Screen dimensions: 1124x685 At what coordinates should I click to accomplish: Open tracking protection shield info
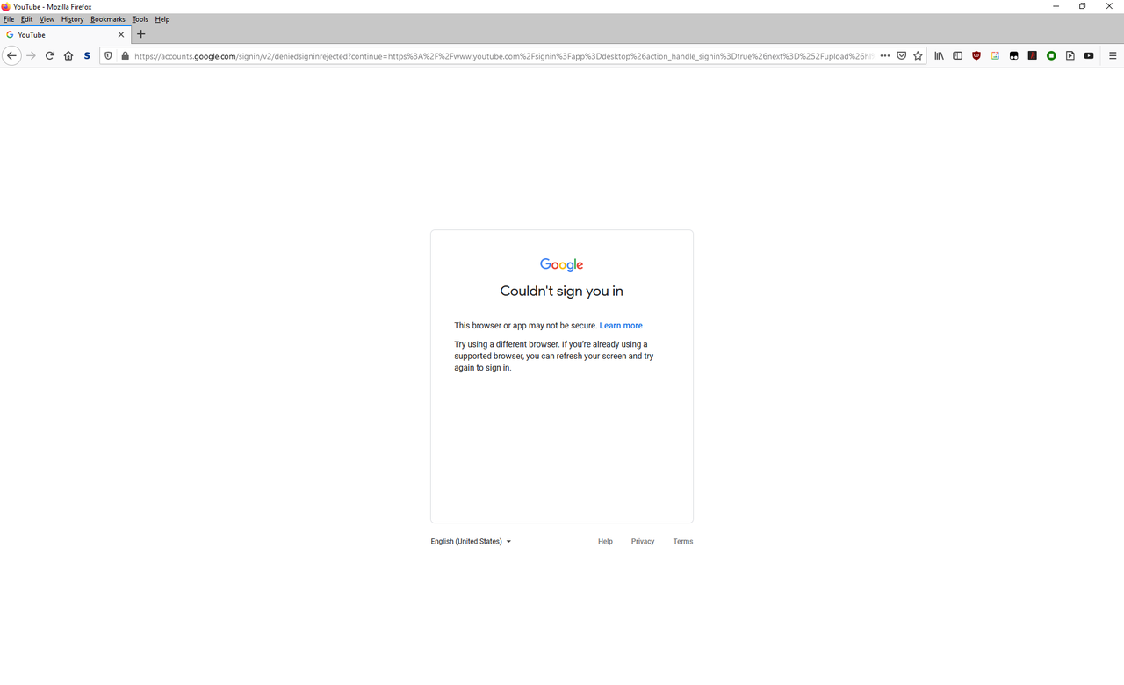point(109,55)
